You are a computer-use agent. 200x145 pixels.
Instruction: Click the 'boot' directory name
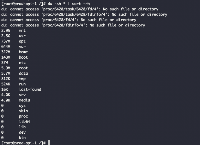pyautogui.click(x=23, y=57)
